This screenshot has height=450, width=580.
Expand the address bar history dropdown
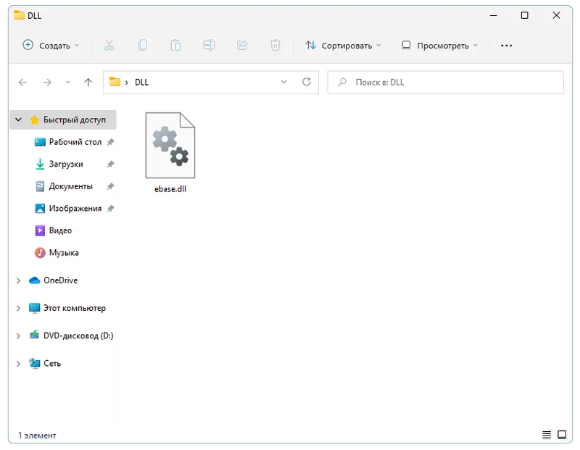point(283,82)
